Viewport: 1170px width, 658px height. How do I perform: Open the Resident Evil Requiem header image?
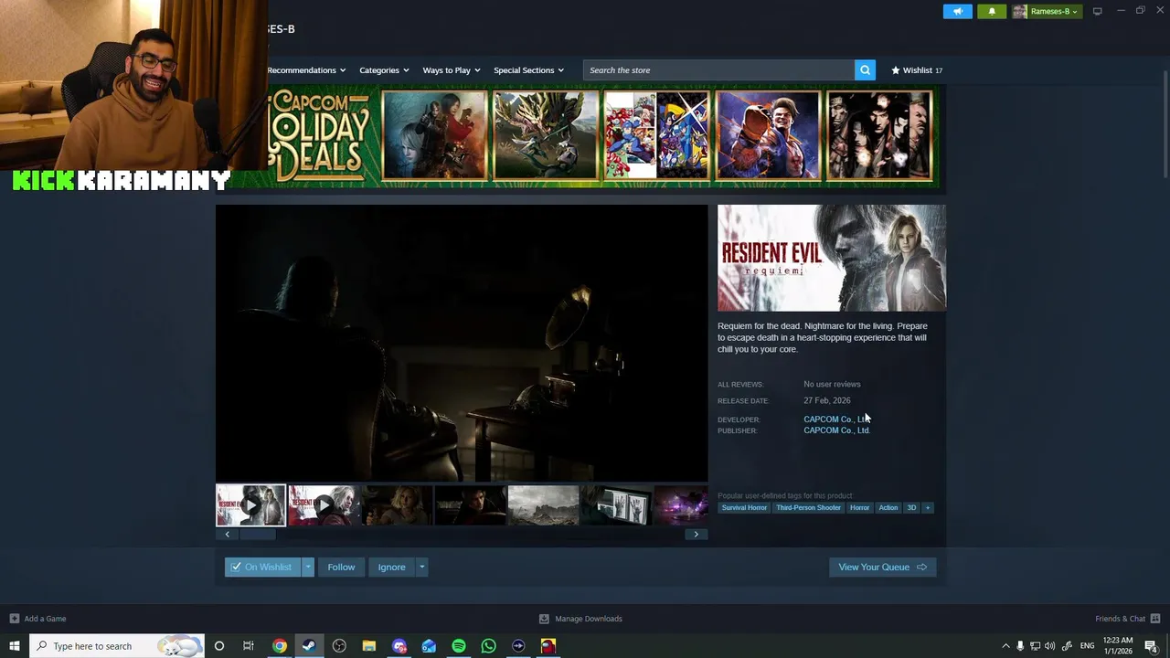[x=832, y=258]
